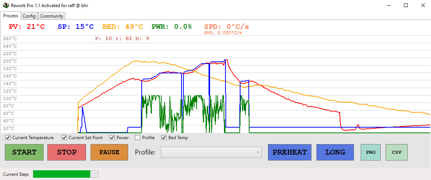The image size is (431, 180).
Task: Uncheck the Current Temperature checkbox
Action: pos(8,138)
